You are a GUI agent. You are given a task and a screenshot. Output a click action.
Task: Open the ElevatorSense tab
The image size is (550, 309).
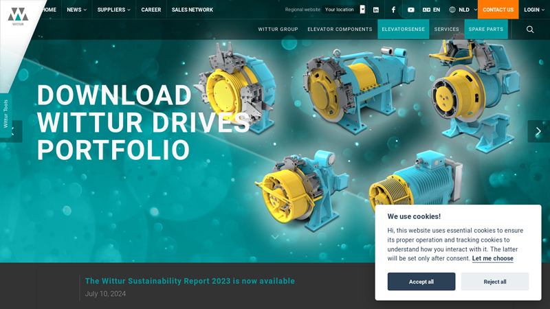click(x=403, y=30)
